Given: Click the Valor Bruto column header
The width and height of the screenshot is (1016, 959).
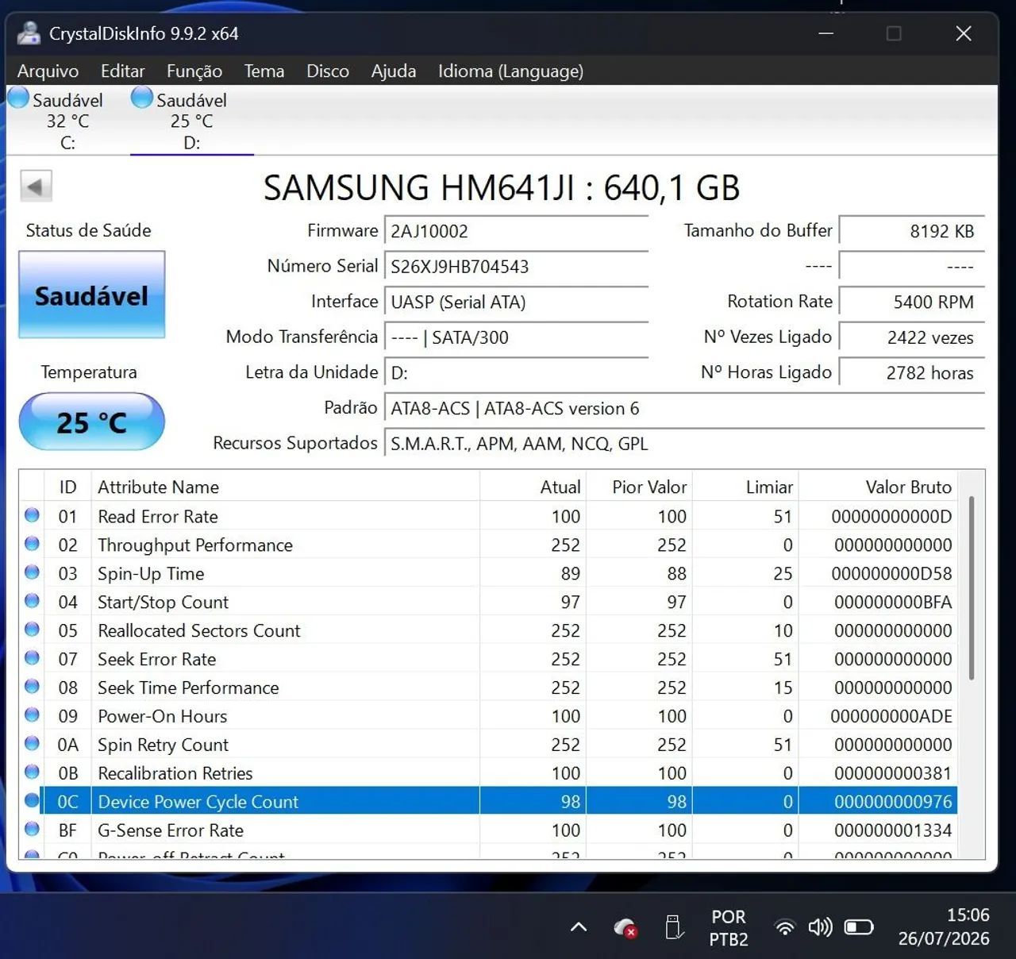Looking at the screenshot, I should 877,487.
